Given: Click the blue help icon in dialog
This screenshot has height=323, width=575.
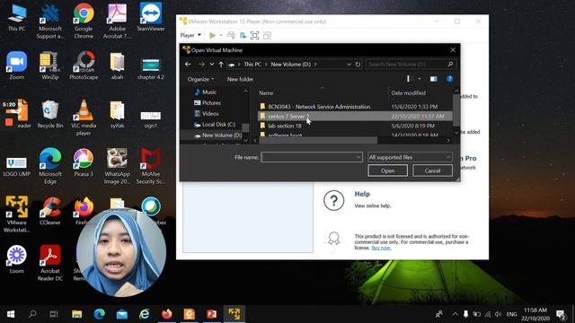Looking at the screenshot, I should (449, 79).
